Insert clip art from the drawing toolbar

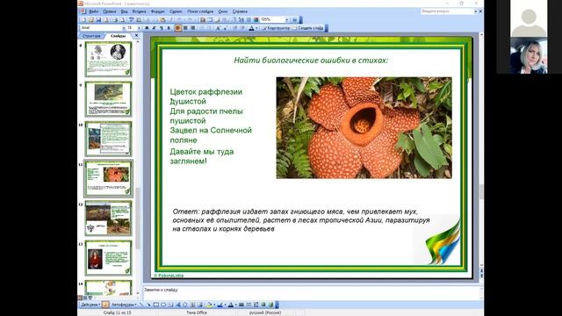192,305
